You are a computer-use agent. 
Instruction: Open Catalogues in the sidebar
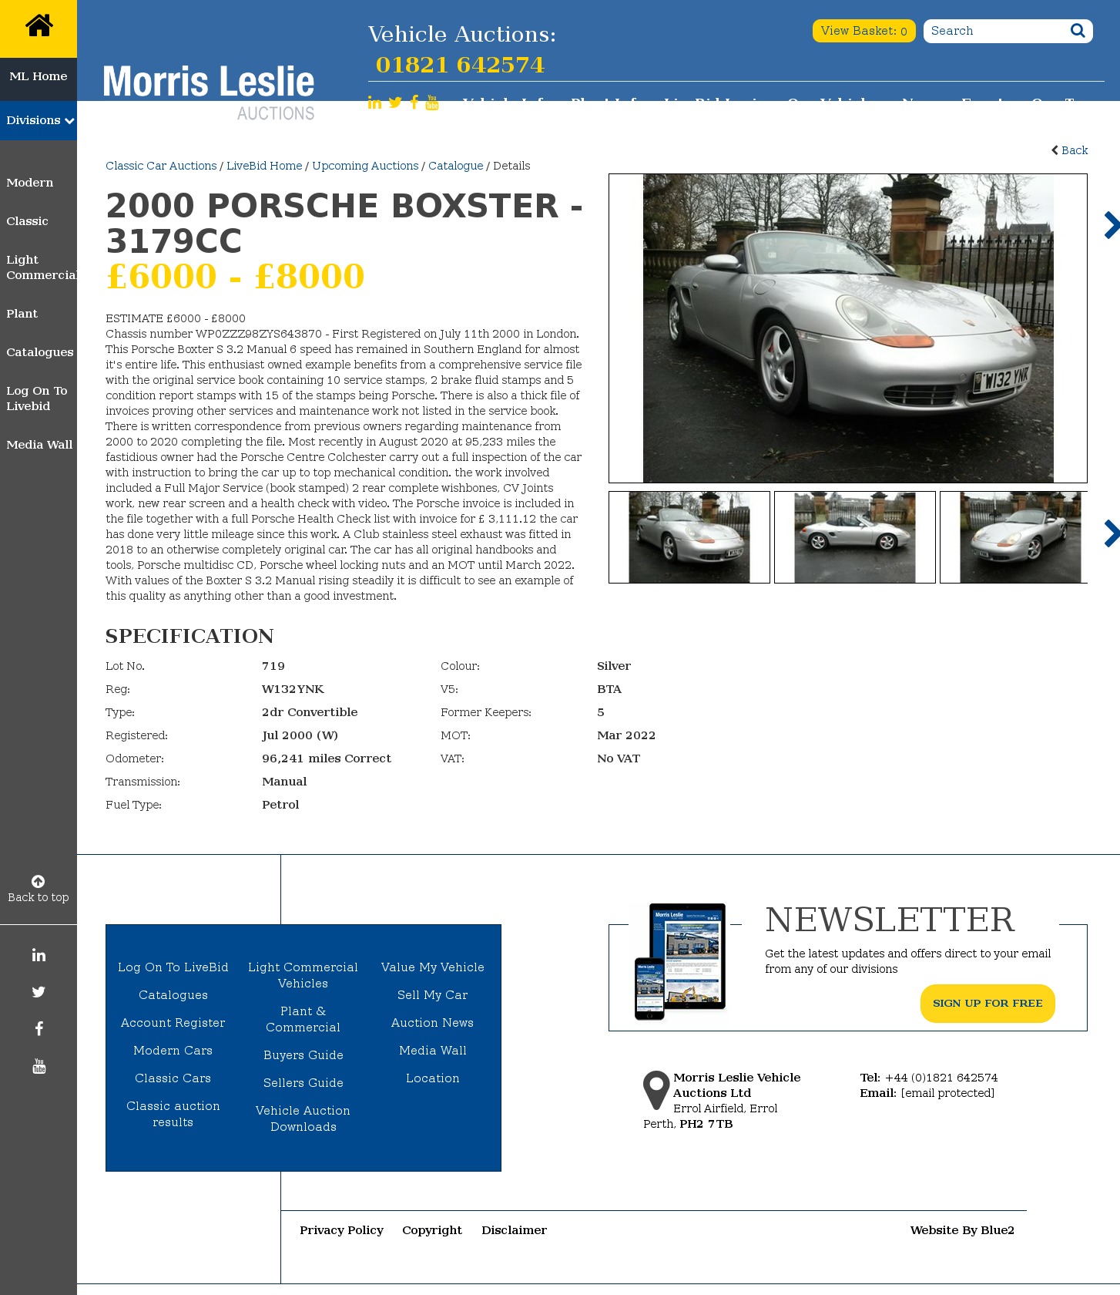[40, 352]
